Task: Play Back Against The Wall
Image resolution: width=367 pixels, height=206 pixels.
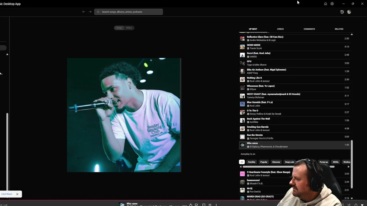Action: click(x=294, y=120)
